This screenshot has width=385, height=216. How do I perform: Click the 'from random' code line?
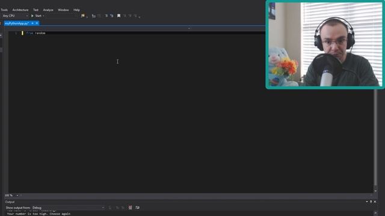(x=36, y=33)
